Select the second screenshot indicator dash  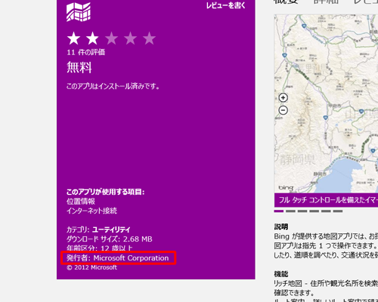pos(290,211)
